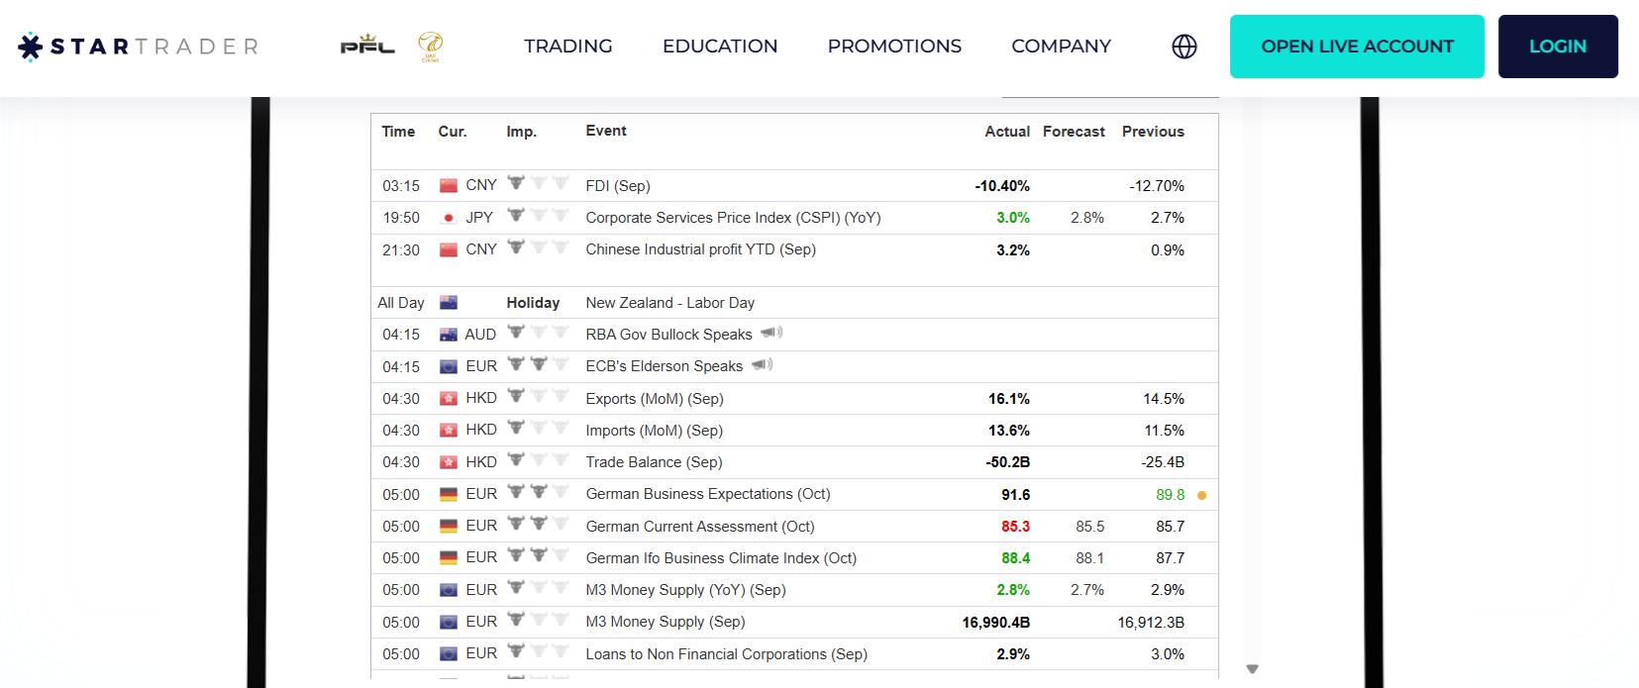The image size is (1639, 688).
Task: Click the LOGIN button
Action: [x=1558, y=47]
